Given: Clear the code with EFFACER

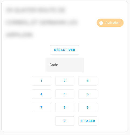Looking at the screenshot, I should pos(88,121).
